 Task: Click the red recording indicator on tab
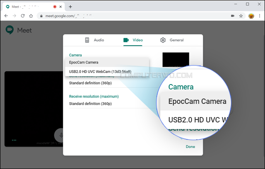pos(55,7)
